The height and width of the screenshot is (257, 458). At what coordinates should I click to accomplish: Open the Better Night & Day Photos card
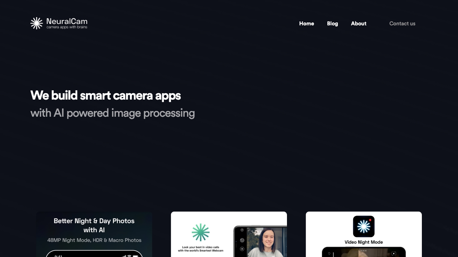[94, 234]
